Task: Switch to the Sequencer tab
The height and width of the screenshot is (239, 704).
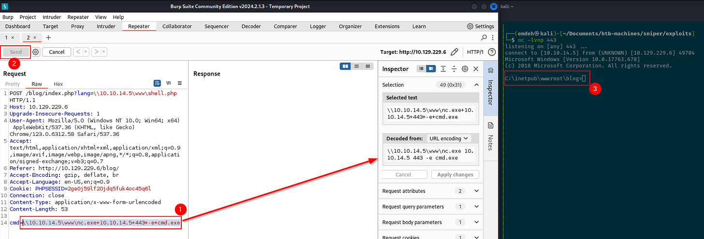Action: pyautogui.click(x=217, y=26)
